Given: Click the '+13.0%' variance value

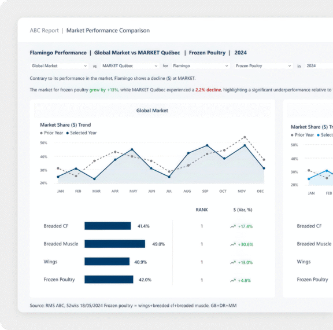Looking at the screenshot, I should tap(245, 263).
